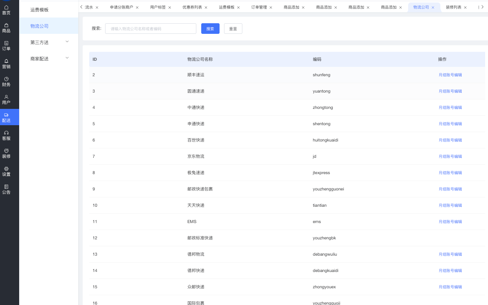Viewport: 488px width, 305px height.
Task: Edit monthly account for 顺丰速运
Action: (450, 75)
